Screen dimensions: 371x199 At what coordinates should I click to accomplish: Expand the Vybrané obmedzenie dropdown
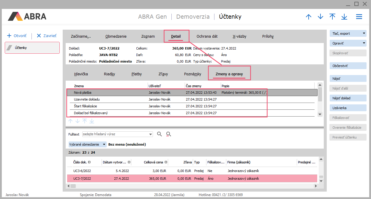[x=104, y=144]
